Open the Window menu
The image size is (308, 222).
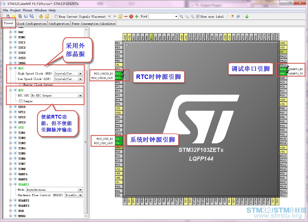[40, 10]
